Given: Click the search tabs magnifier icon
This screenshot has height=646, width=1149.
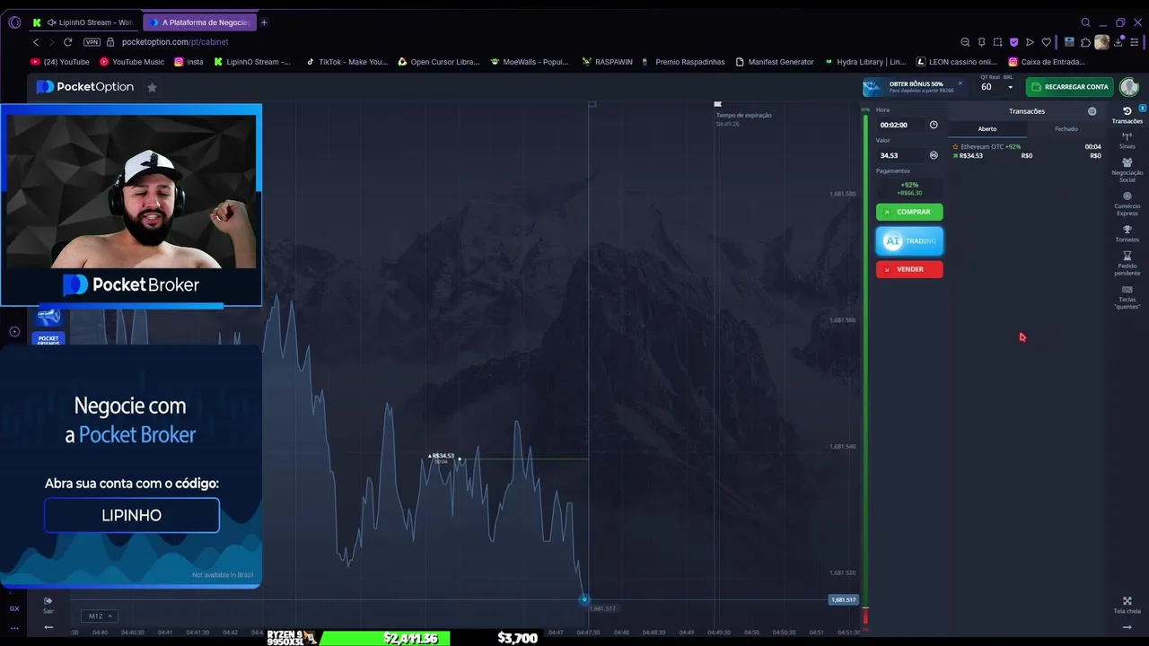Looking at the screenshot, I should tap(1085, 22).
